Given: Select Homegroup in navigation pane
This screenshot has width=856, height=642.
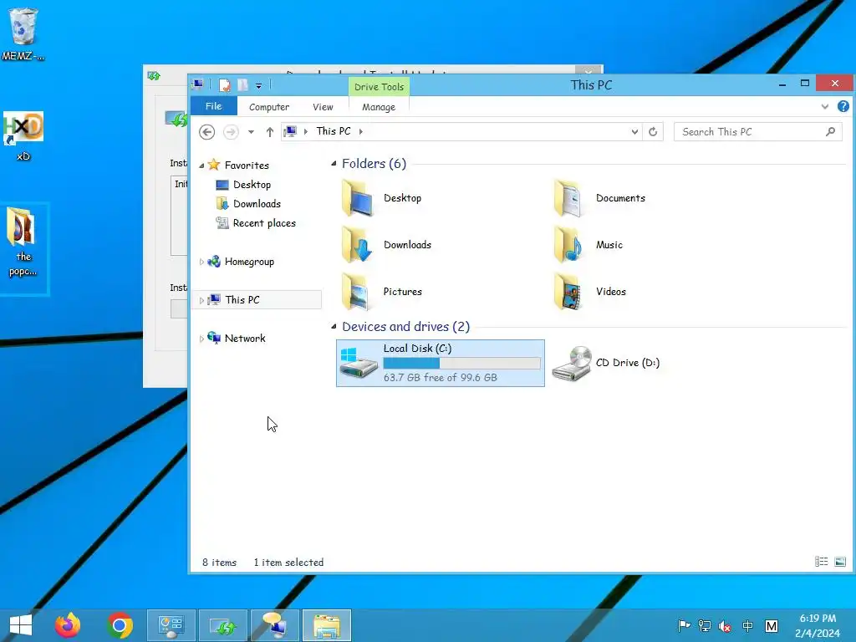Looking at the screenshot, I should (x=249, y=262).
